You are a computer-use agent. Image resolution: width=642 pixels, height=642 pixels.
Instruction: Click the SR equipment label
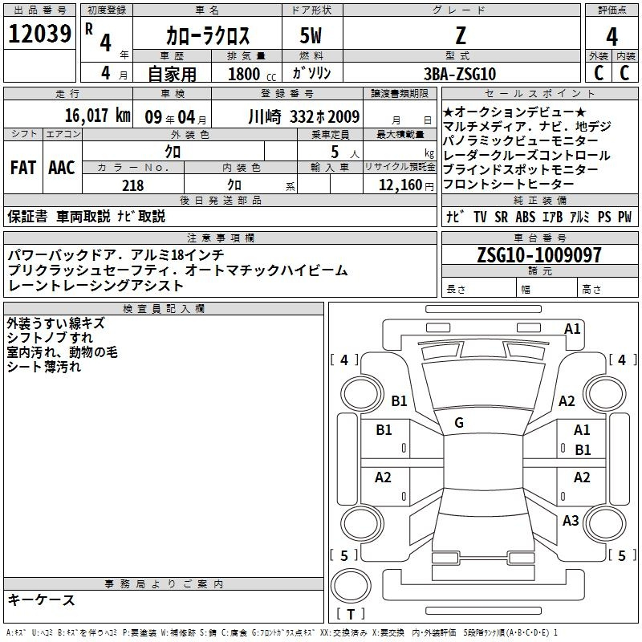pos(501,217)
